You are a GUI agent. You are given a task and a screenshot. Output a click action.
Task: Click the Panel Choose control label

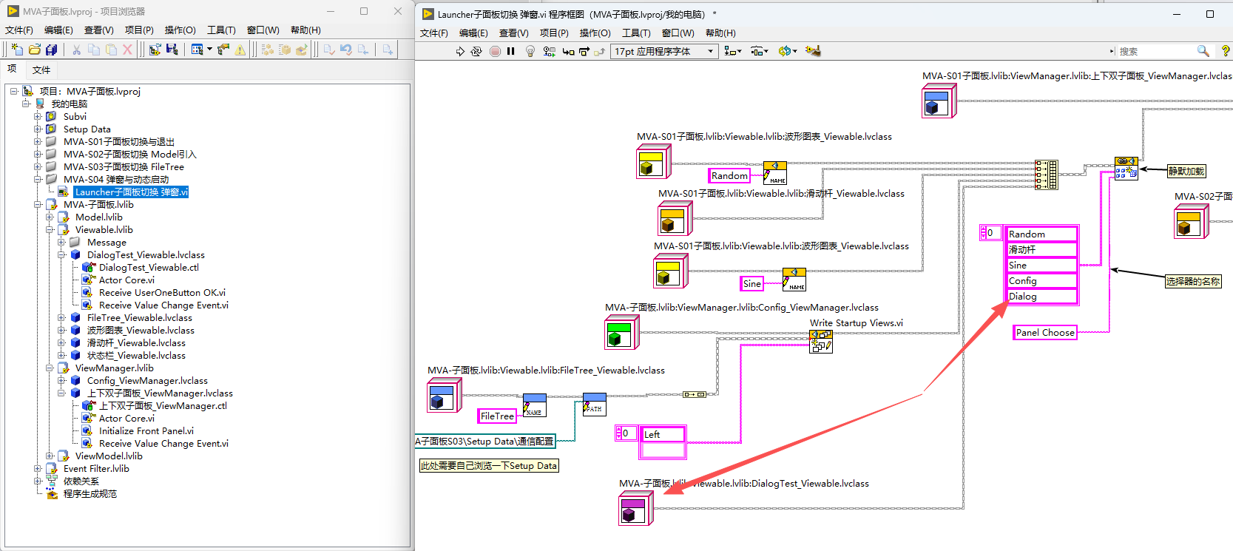[1044, 333]
